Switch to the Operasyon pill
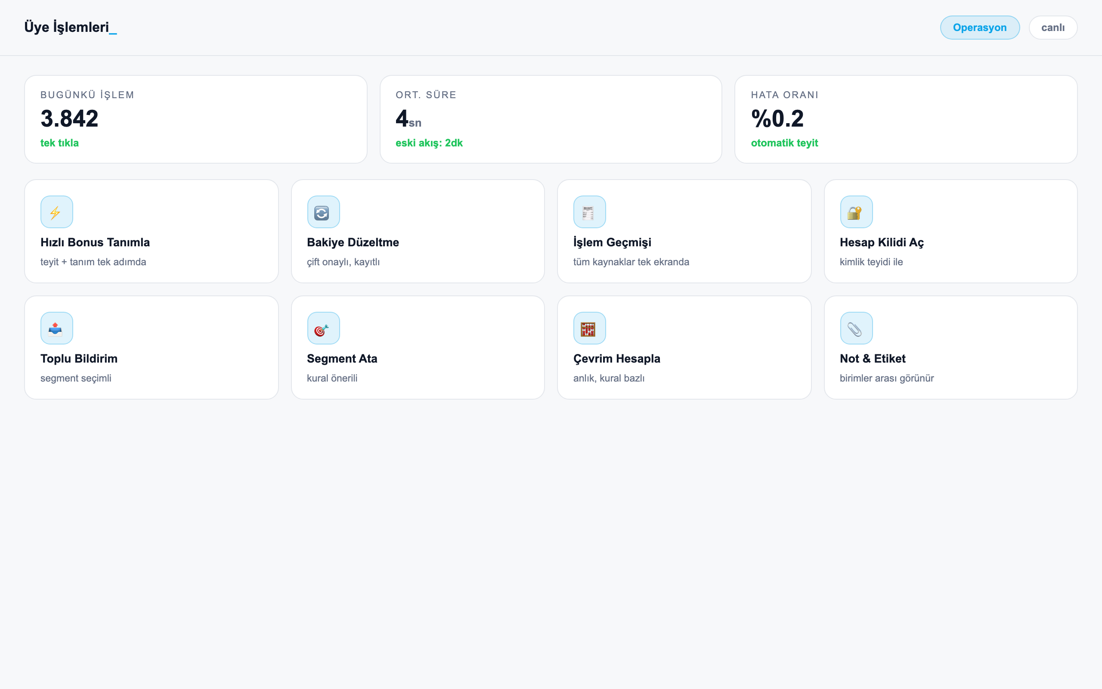This screenshot has height=689, width=1102. pos(979,27)
